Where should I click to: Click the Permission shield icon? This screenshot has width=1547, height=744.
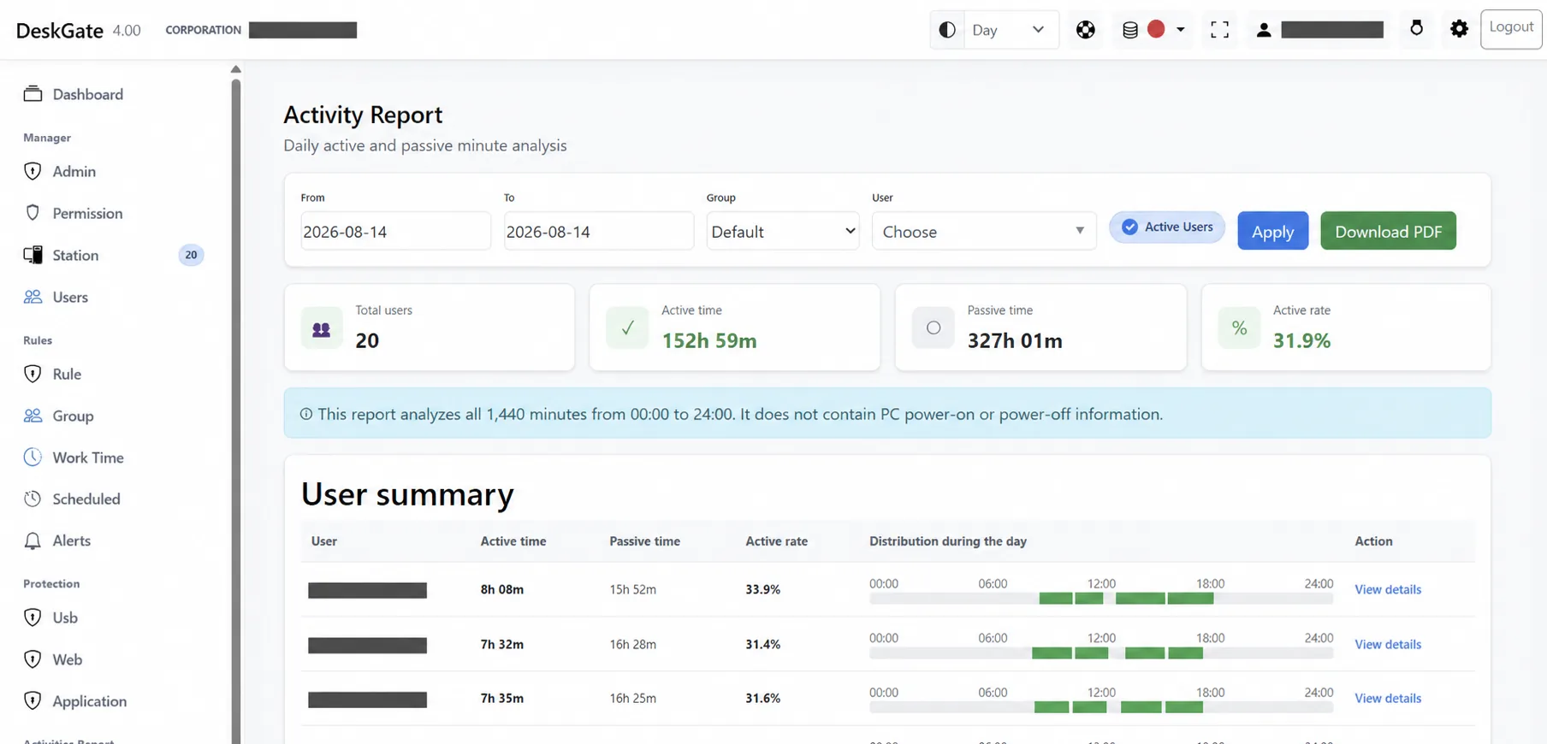point(33,213)
